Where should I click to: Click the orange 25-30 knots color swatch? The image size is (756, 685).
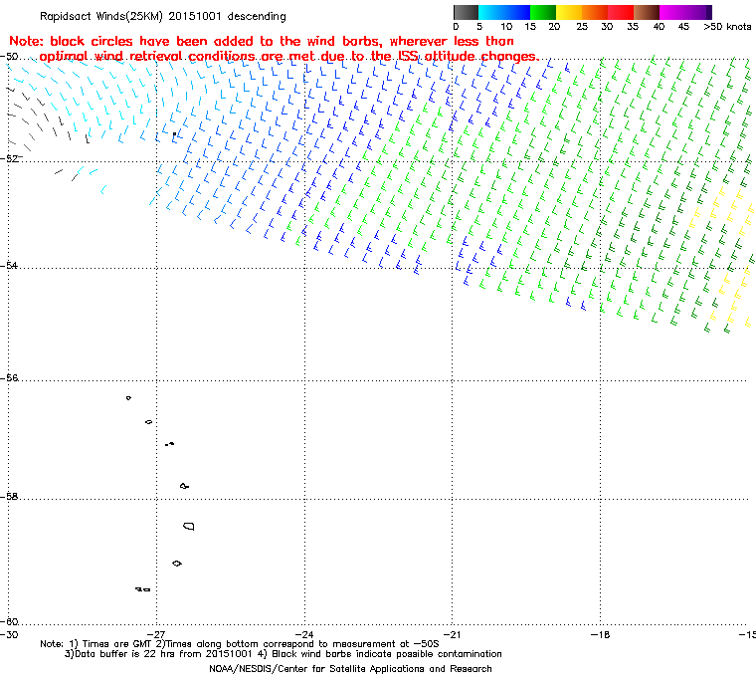pos(595,12)
